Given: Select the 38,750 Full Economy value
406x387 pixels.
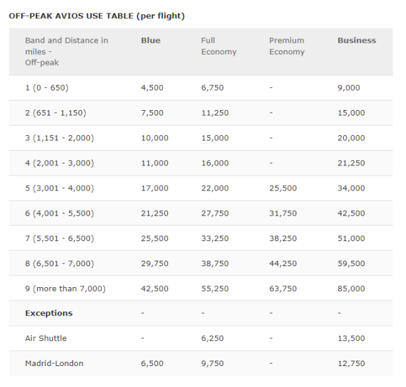Looking at the screenshot, I should [x=215, y=263].
